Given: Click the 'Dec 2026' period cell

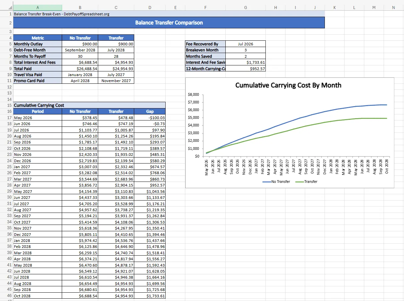Looking at the screenshot, I should (37, 161).
